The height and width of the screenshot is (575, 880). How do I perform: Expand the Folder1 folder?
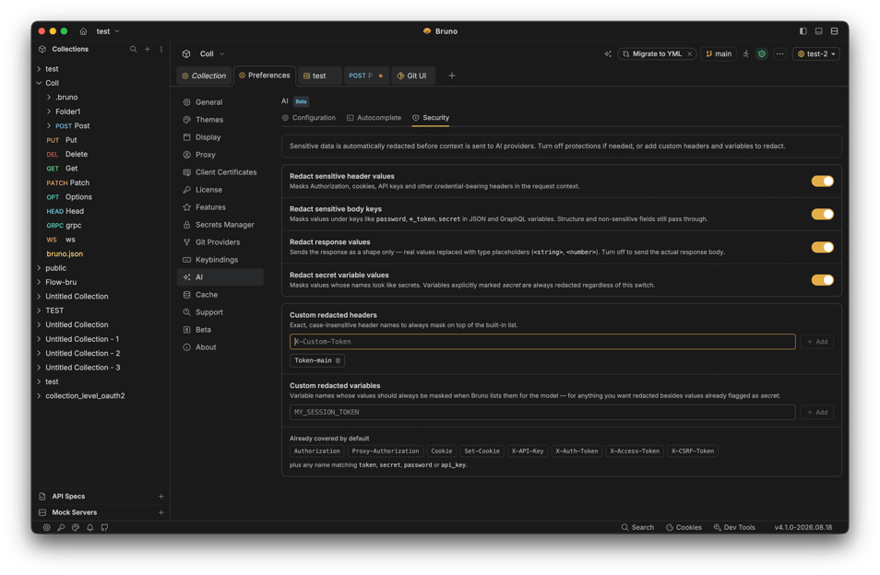pos(49,111)
